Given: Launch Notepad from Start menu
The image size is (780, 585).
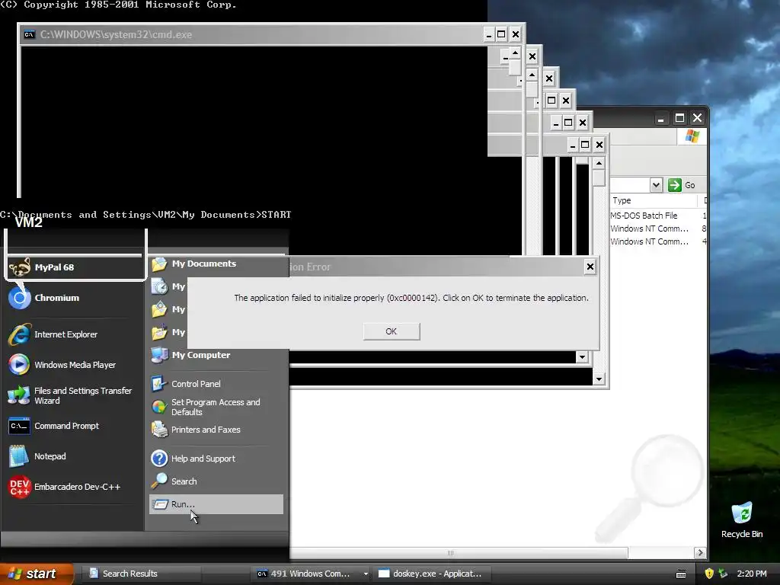Looking at the screenshot, I should pyautogui.click(x=75, y=456).
